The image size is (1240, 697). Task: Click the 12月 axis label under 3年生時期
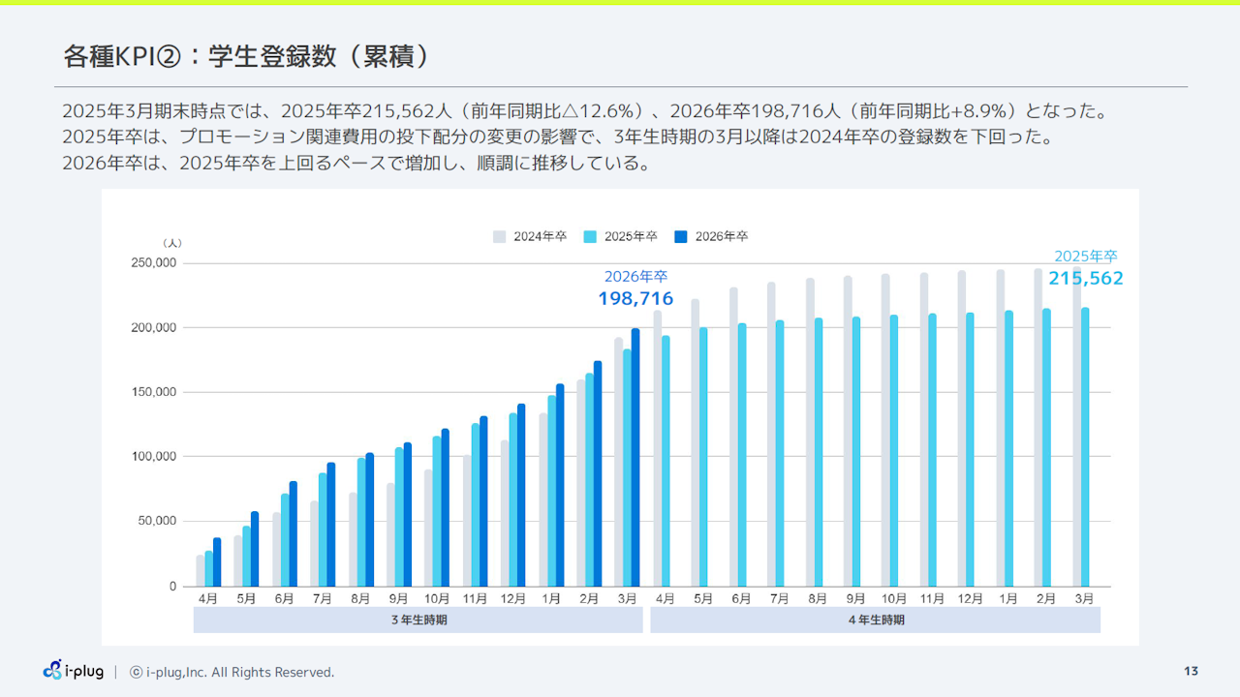[x=513, y=599]
